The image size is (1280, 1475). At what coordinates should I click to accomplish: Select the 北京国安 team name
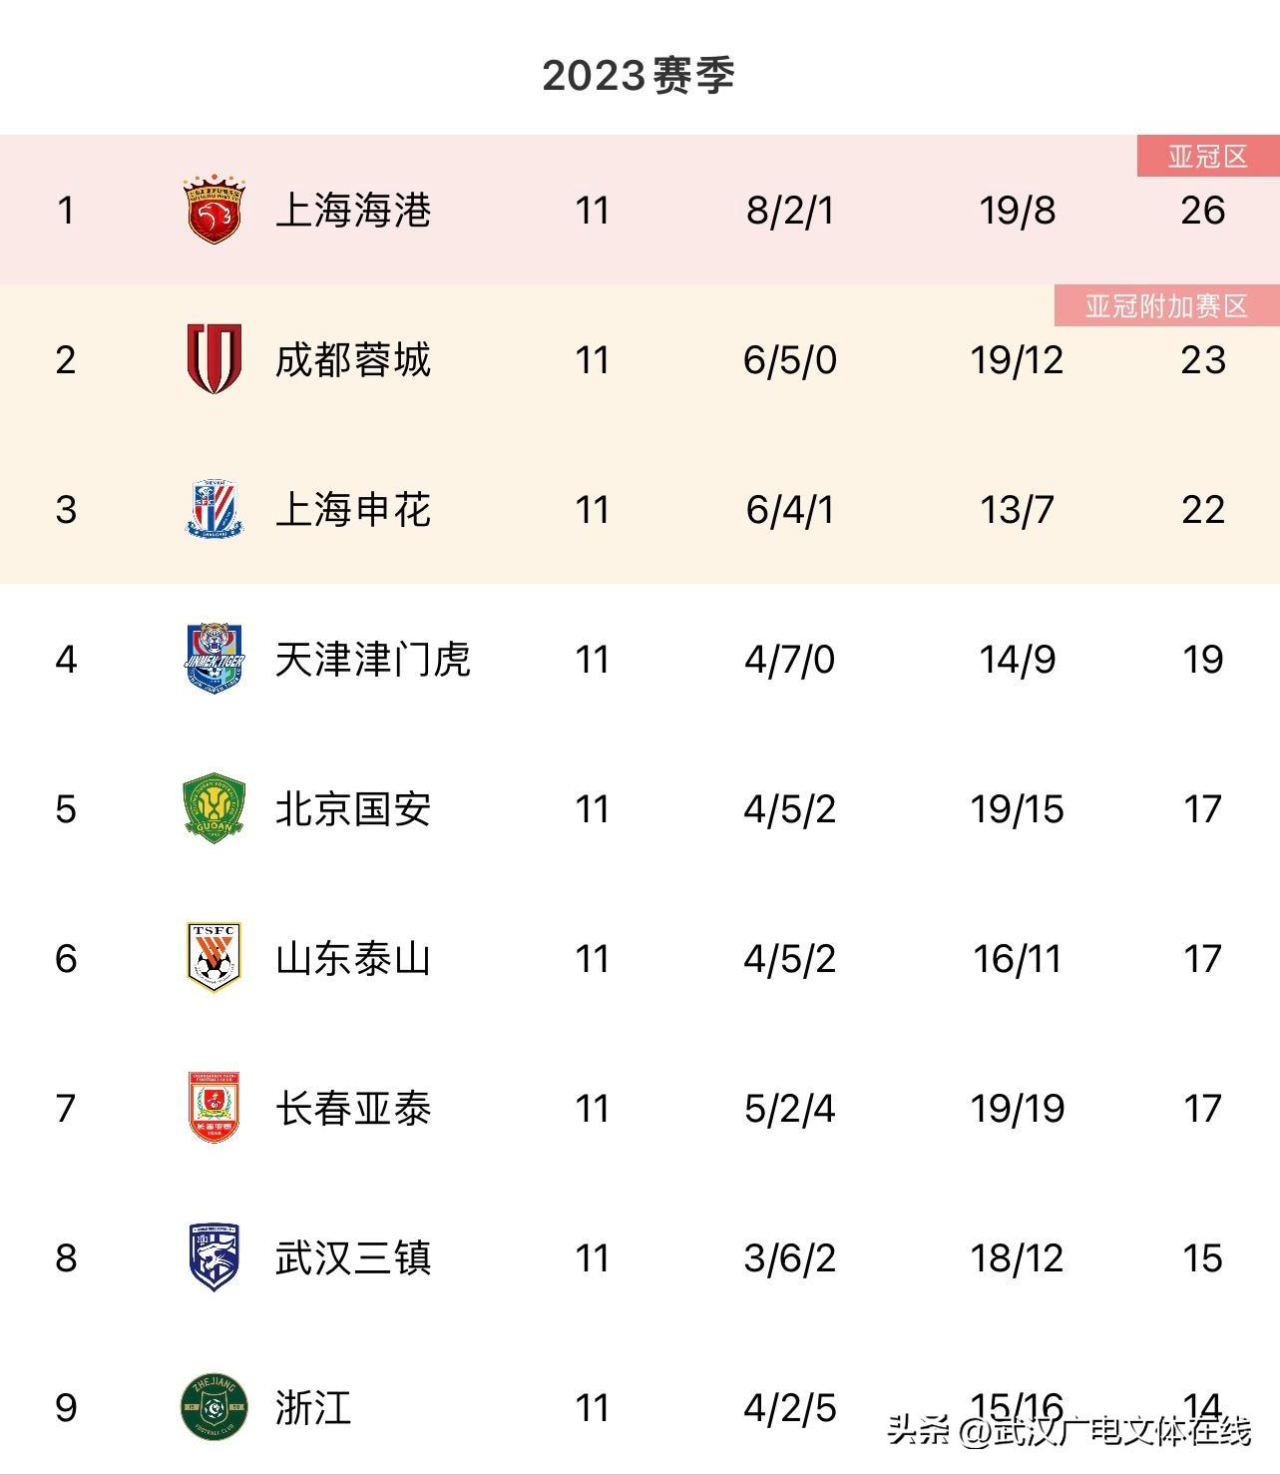pos(353,808)
